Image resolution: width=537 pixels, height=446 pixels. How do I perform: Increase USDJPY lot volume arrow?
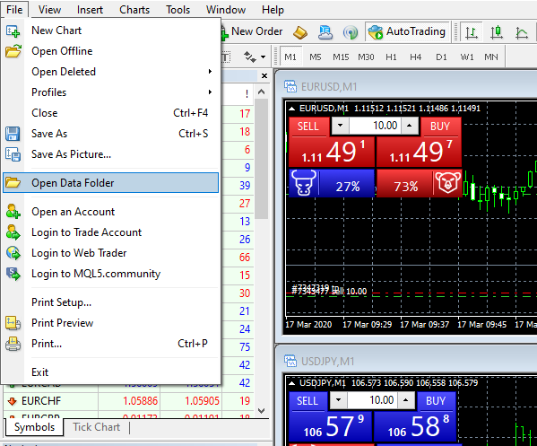tap(406, 399)
